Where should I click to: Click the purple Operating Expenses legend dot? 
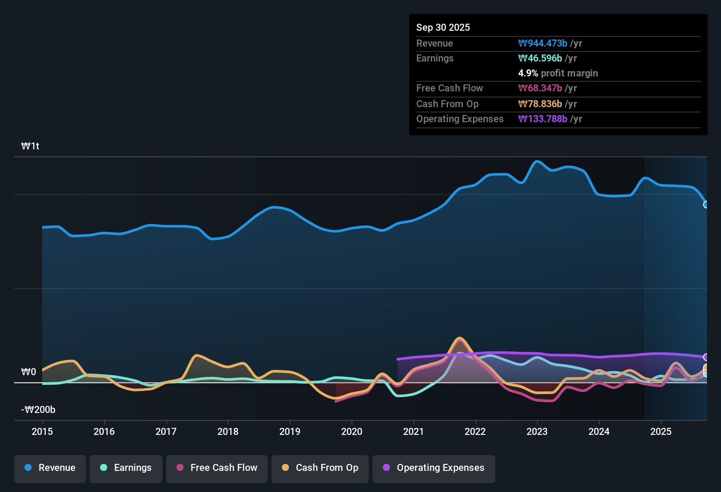click(x=386, y=468)
